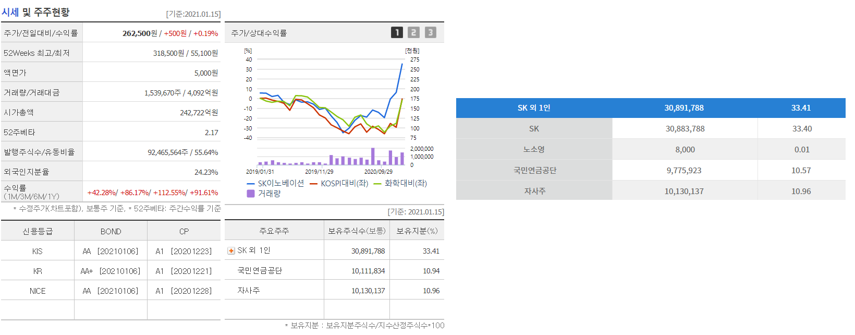Select 국민연금공단 in the 주요주주 table

(260, 270)
